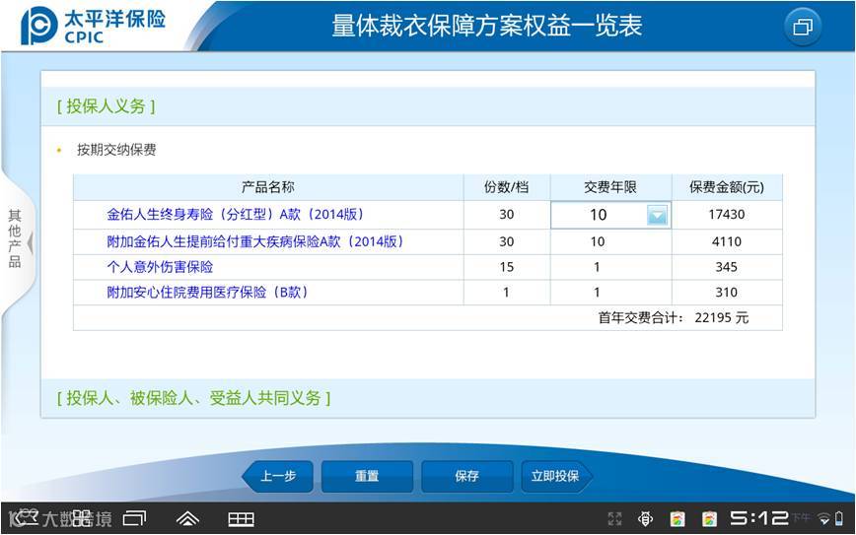Image resolution: width=856 pixels, height=535 pixels.
Task: Tap the battery icon in the status bar
Action: point(839,518)
